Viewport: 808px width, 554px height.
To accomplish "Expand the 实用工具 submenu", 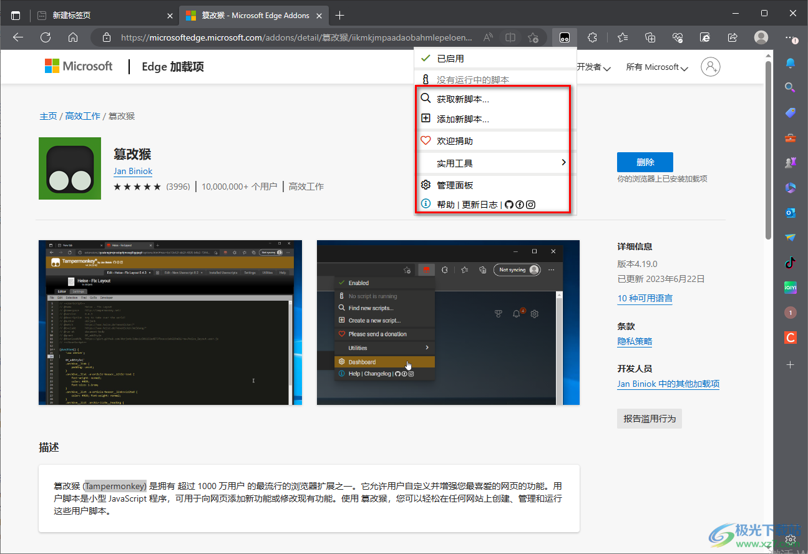I will click(x=495, y=163).
